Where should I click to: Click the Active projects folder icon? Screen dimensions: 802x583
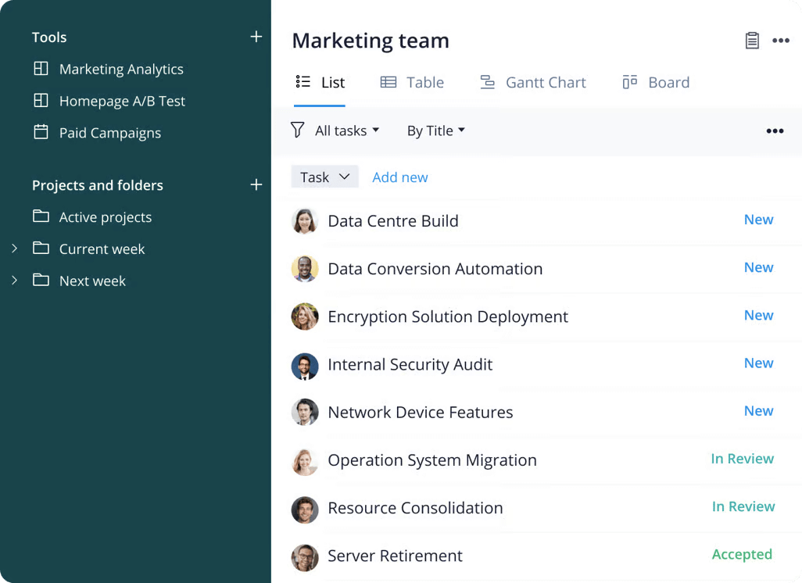41,216
